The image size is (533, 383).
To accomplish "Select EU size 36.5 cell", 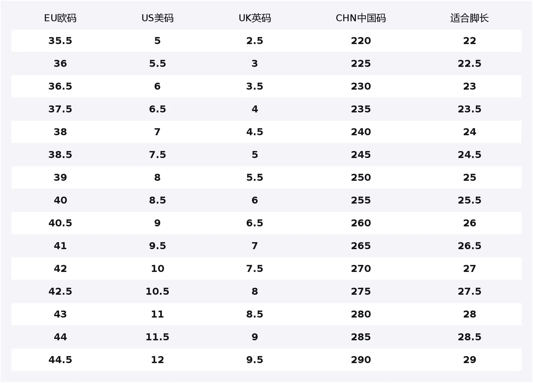I will (x=60, y=86).
